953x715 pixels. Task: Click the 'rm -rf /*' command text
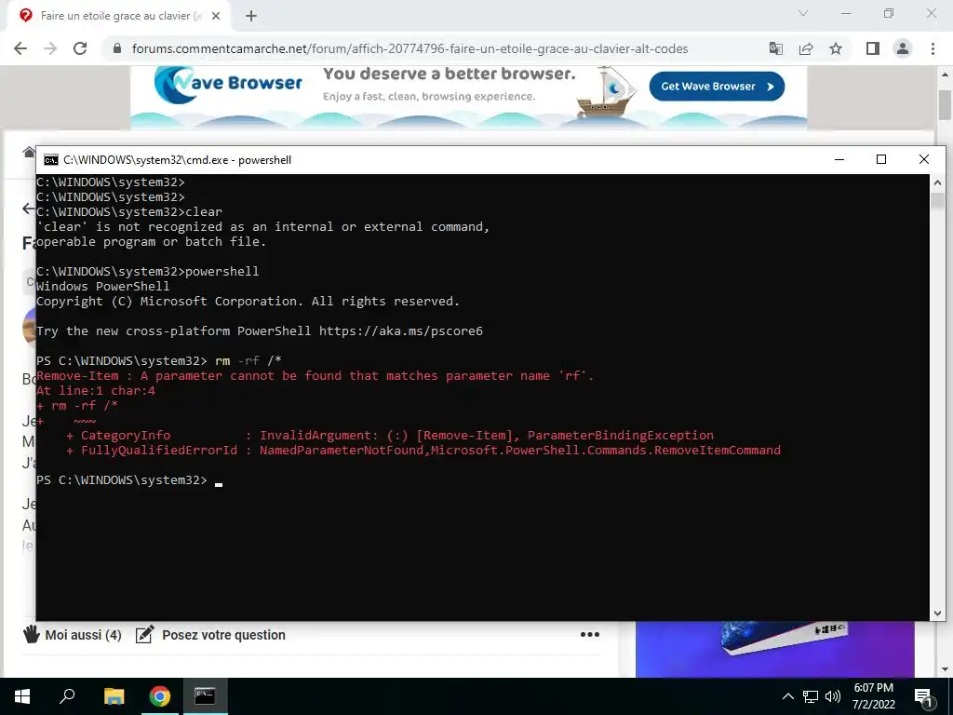[x=248, y=360]
